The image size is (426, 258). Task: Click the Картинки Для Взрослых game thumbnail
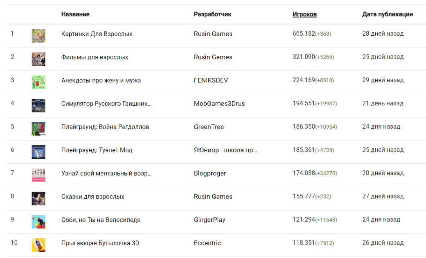(x=38, y=36)
